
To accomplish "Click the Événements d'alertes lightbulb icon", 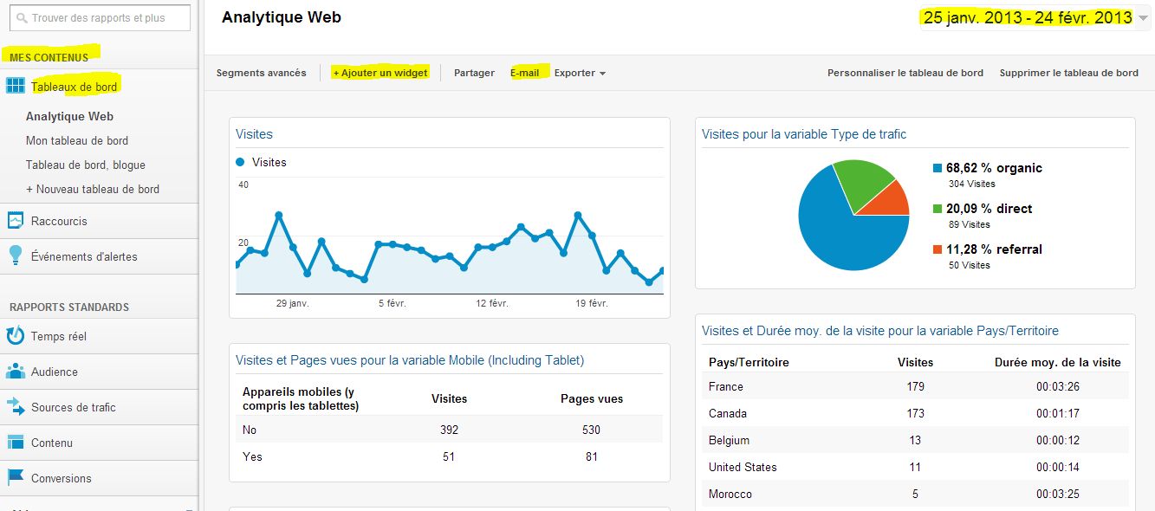I will pyautogui.click(x=15, y=255).
